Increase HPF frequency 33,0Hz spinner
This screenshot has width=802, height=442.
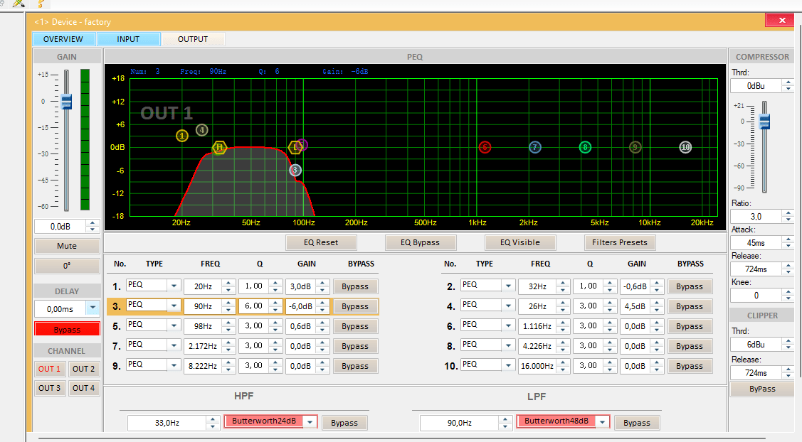click(x=213, y=419)
